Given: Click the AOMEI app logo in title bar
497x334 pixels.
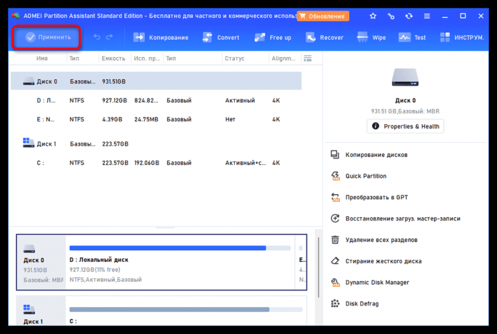Looking at the screenshot, I should coord(16,16).
